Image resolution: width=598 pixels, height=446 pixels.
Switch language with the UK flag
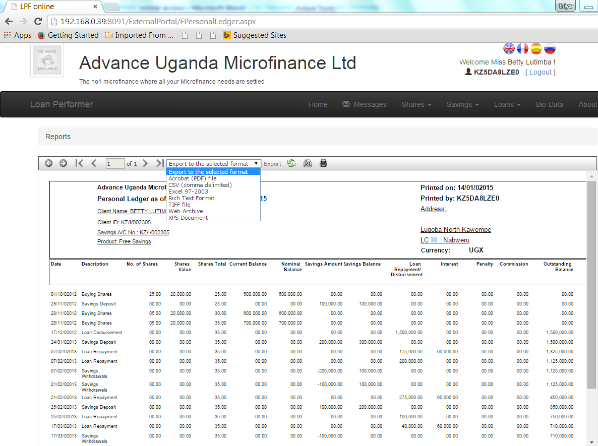coord(509,48)
